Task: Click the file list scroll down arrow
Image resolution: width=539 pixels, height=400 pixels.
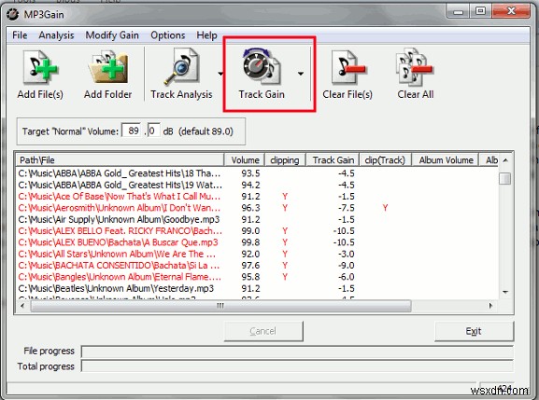Action: pyautogui.click(x=505, y=292)
